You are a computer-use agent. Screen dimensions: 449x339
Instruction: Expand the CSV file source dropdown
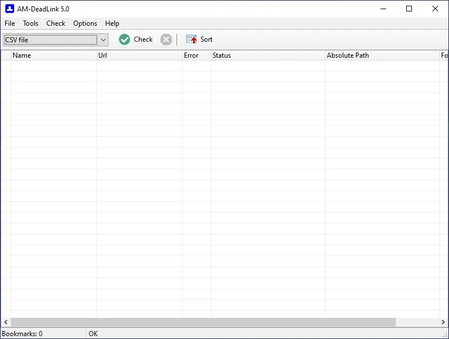[x=103, y=40]
